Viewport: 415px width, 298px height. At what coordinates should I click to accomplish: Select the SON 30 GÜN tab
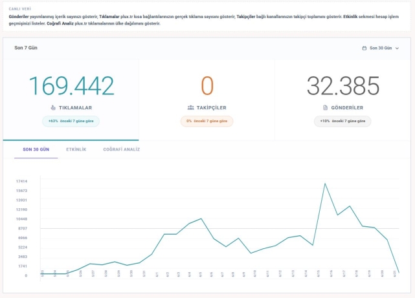[36, 149]
